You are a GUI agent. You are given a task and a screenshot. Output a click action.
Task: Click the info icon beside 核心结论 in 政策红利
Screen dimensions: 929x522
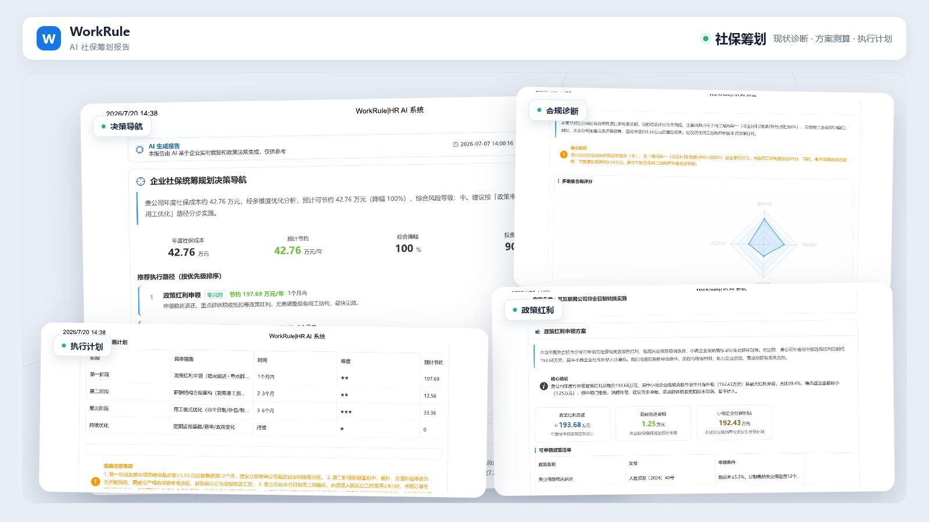(543, 386)
